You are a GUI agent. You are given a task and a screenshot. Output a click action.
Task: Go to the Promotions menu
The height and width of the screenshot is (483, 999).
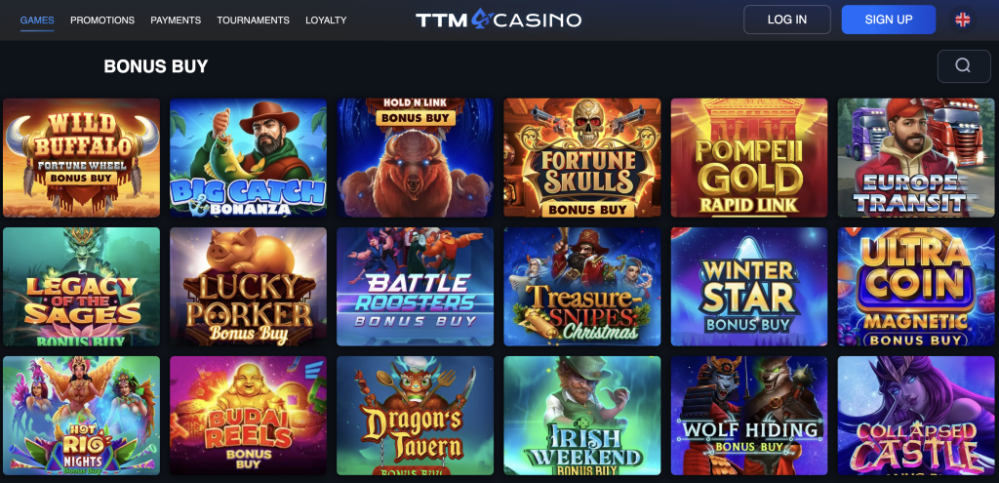click(102, 20)
